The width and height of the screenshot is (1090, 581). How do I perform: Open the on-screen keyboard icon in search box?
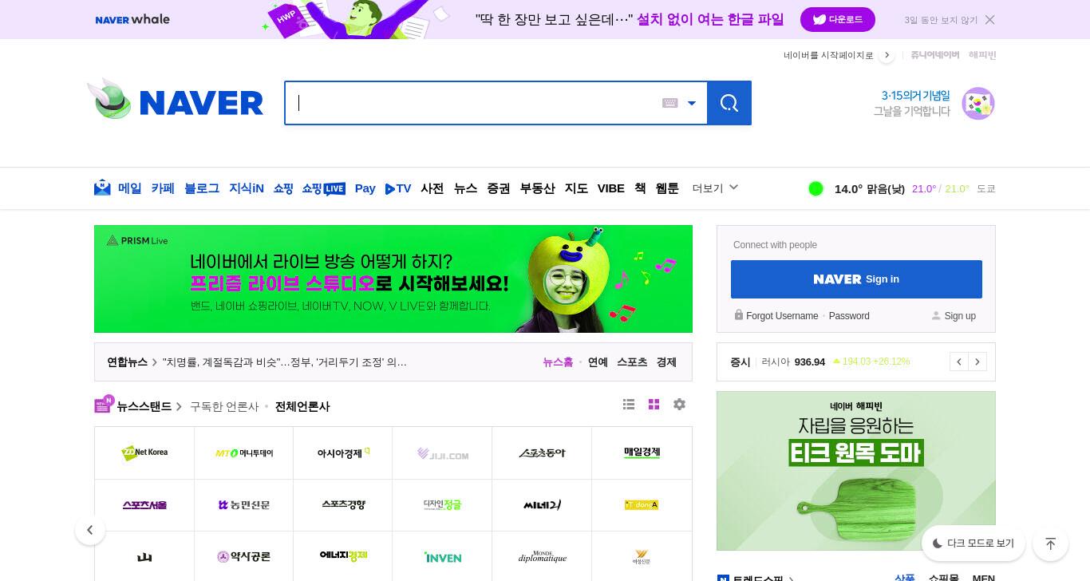669,103
